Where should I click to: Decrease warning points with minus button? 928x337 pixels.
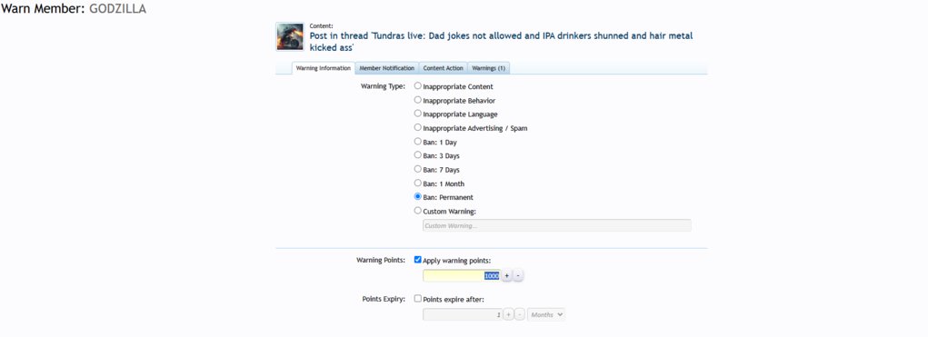tap(518, 275)
